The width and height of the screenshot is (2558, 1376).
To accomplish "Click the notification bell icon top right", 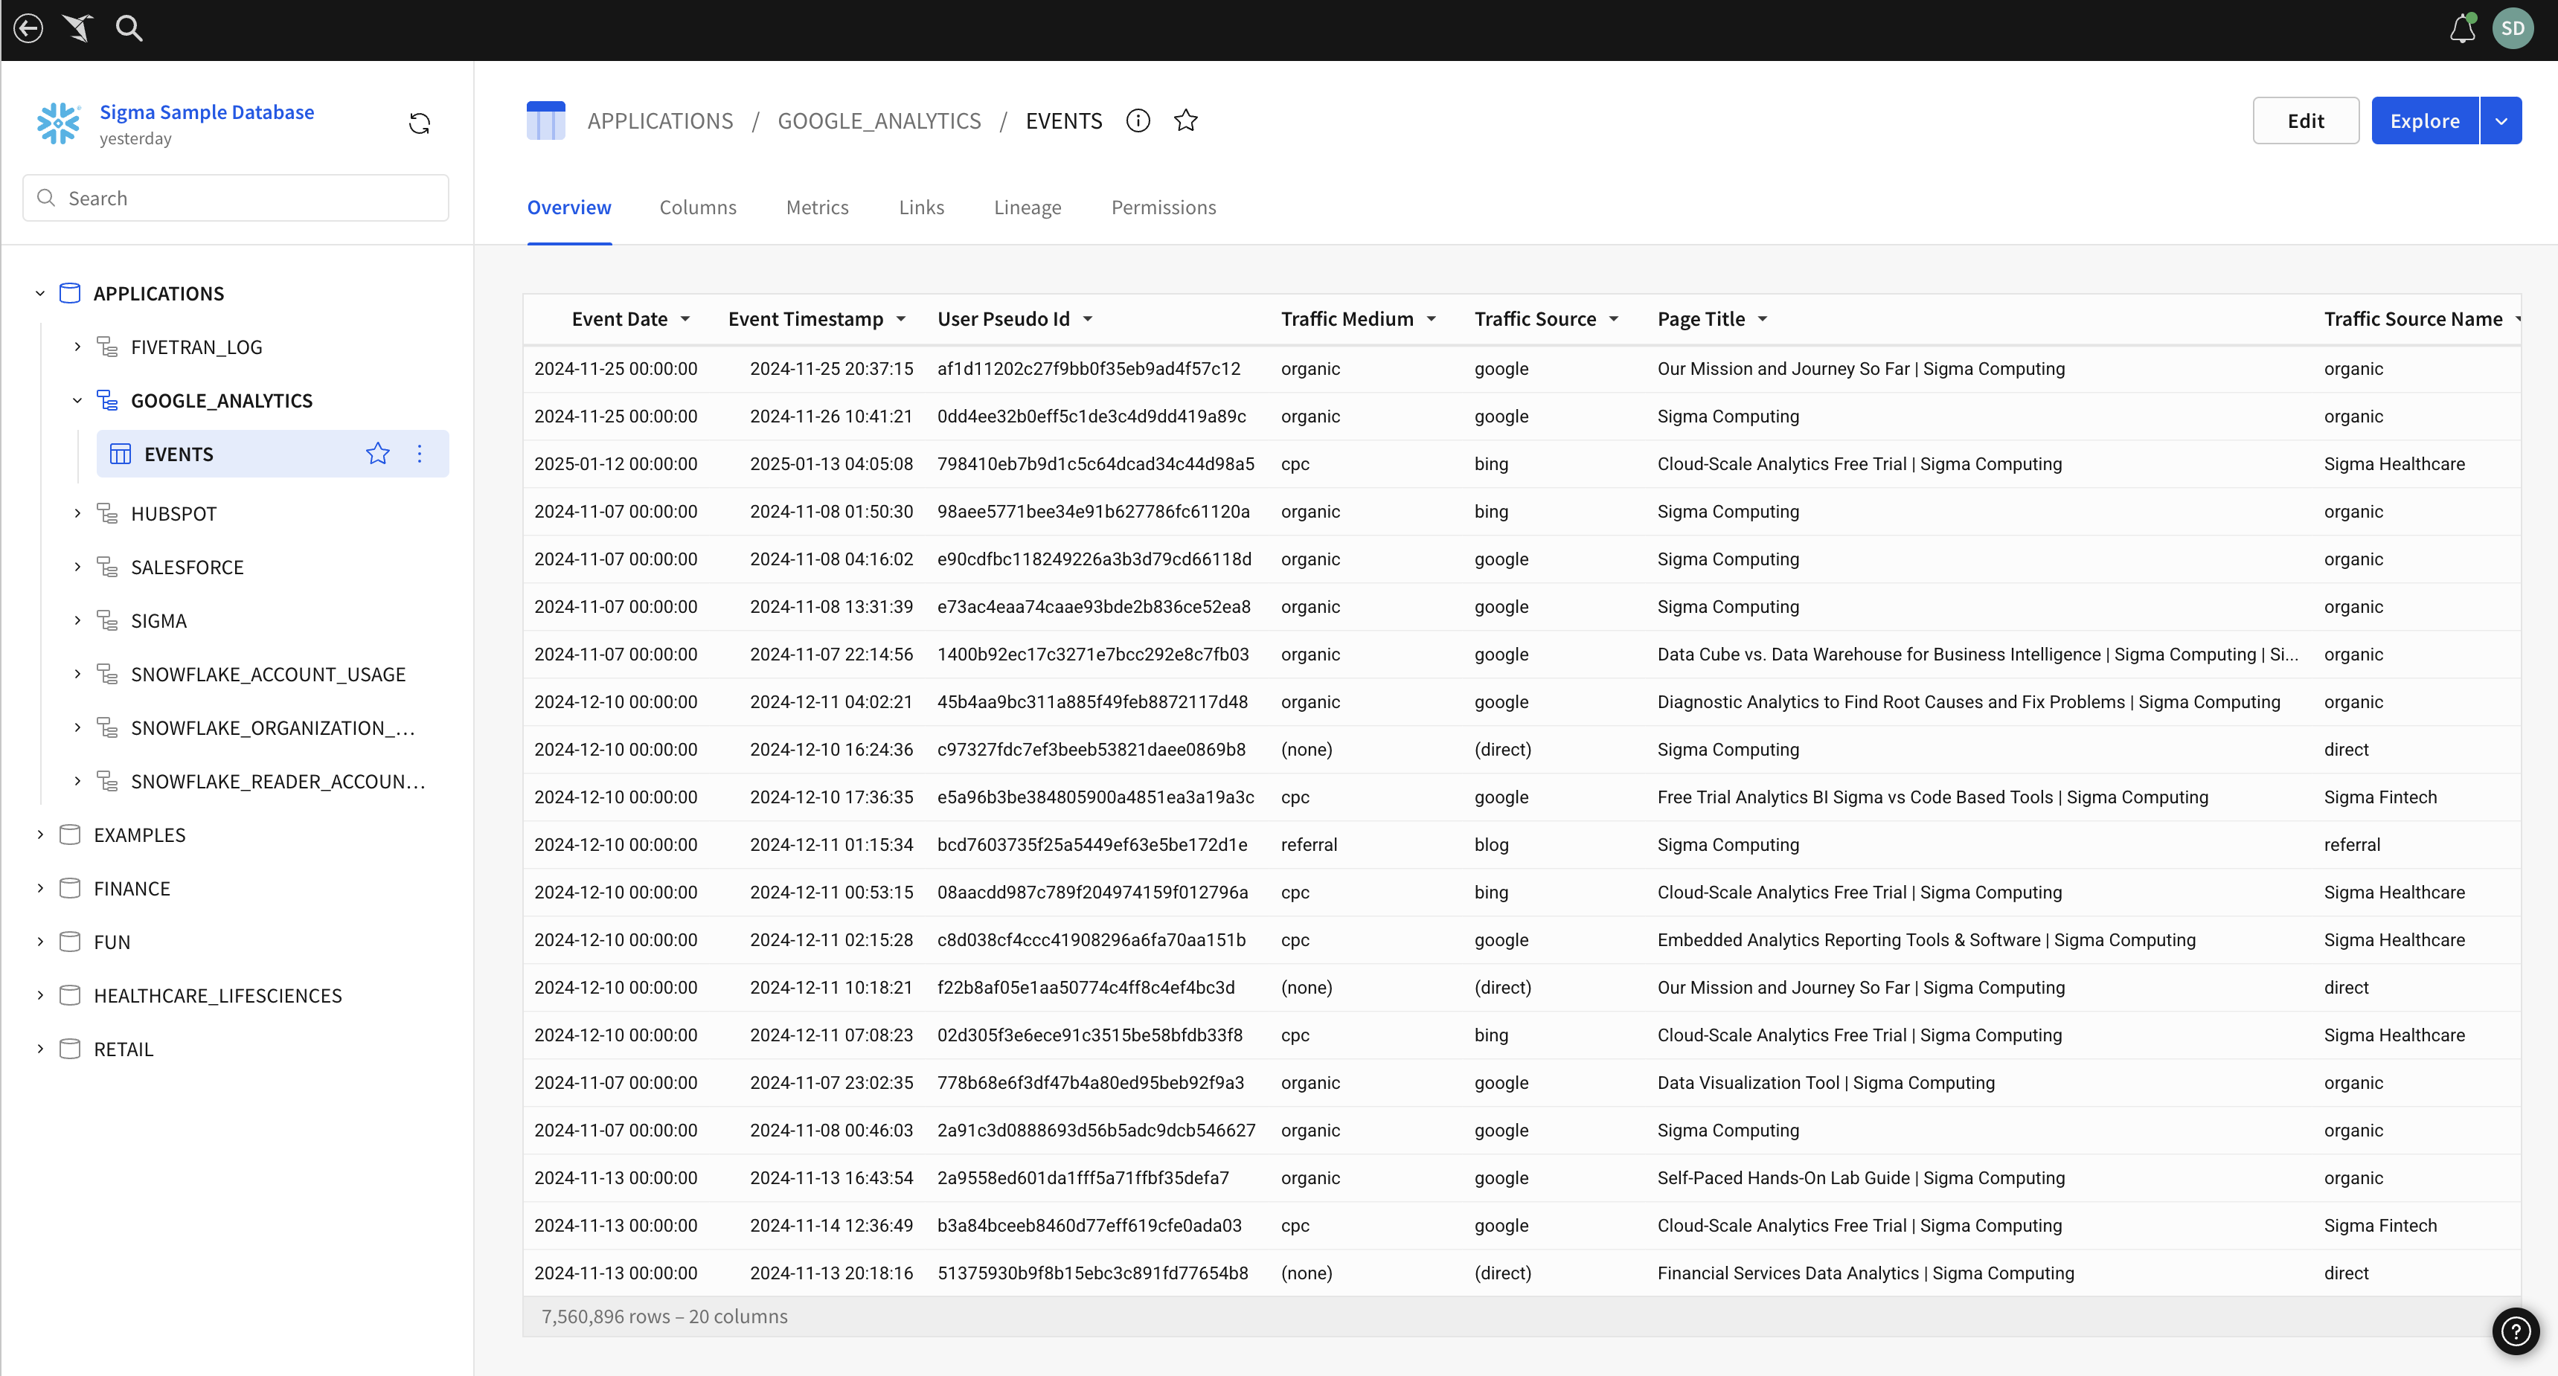I will [x=2461, y=29].
